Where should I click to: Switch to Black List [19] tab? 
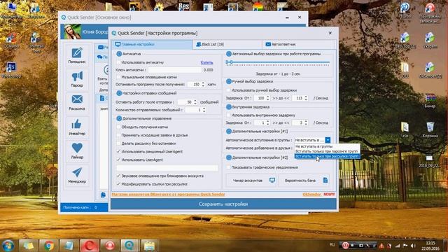(x=227, y=44)
